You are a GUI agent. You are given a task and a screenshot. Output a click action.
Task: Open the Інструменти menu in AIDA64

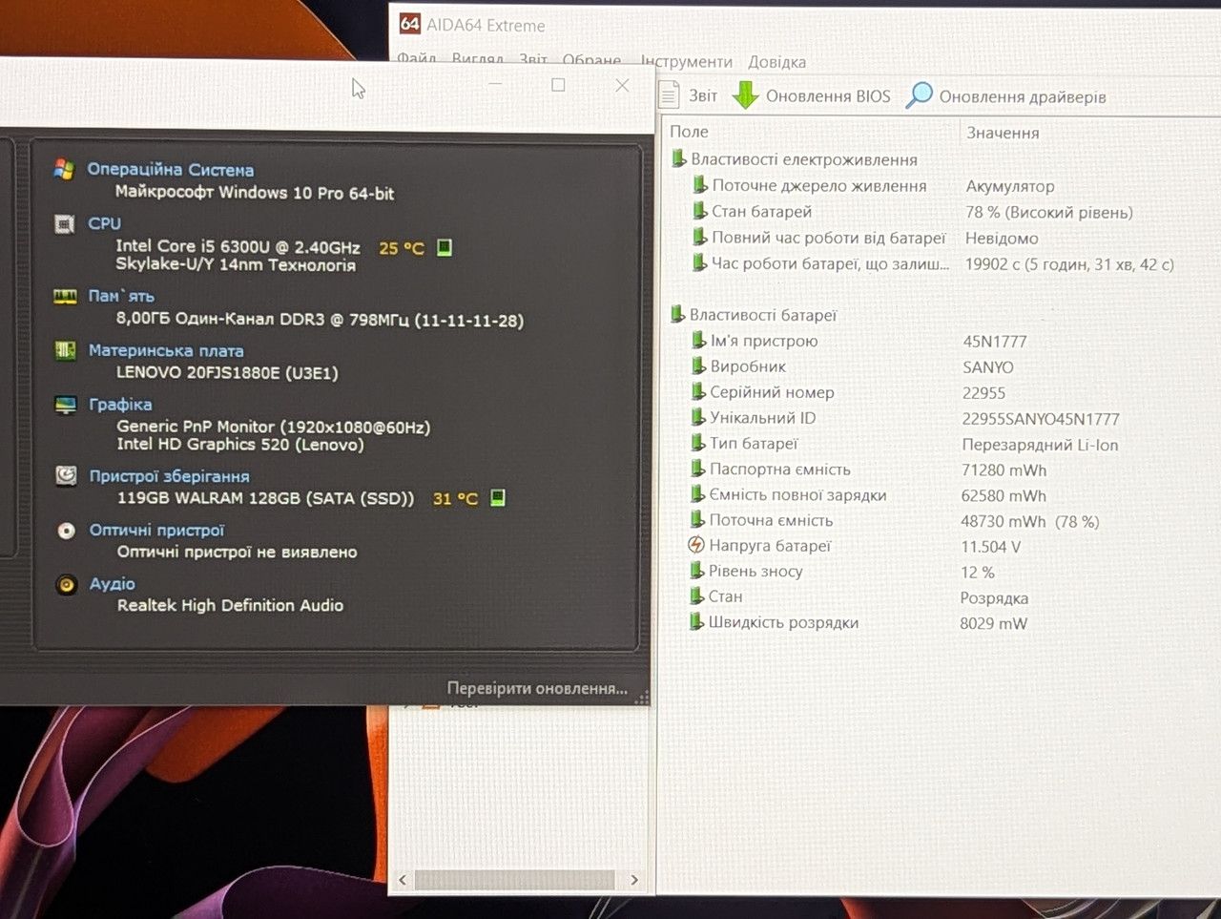pyautogui.click(x=687, y=62)
